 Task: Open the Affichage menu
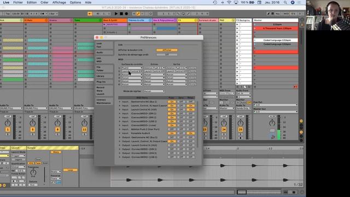click(x=59, y=2)
